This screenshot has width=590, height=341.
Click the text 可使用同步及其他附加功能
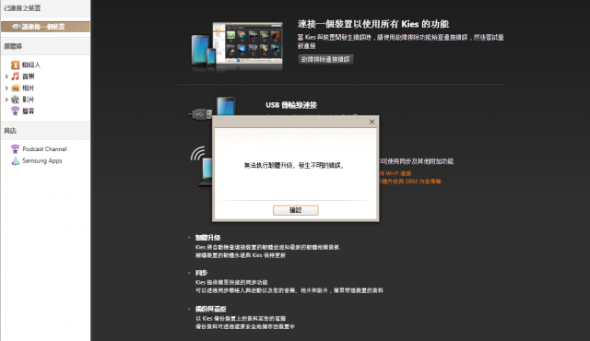tap(417, 161)
